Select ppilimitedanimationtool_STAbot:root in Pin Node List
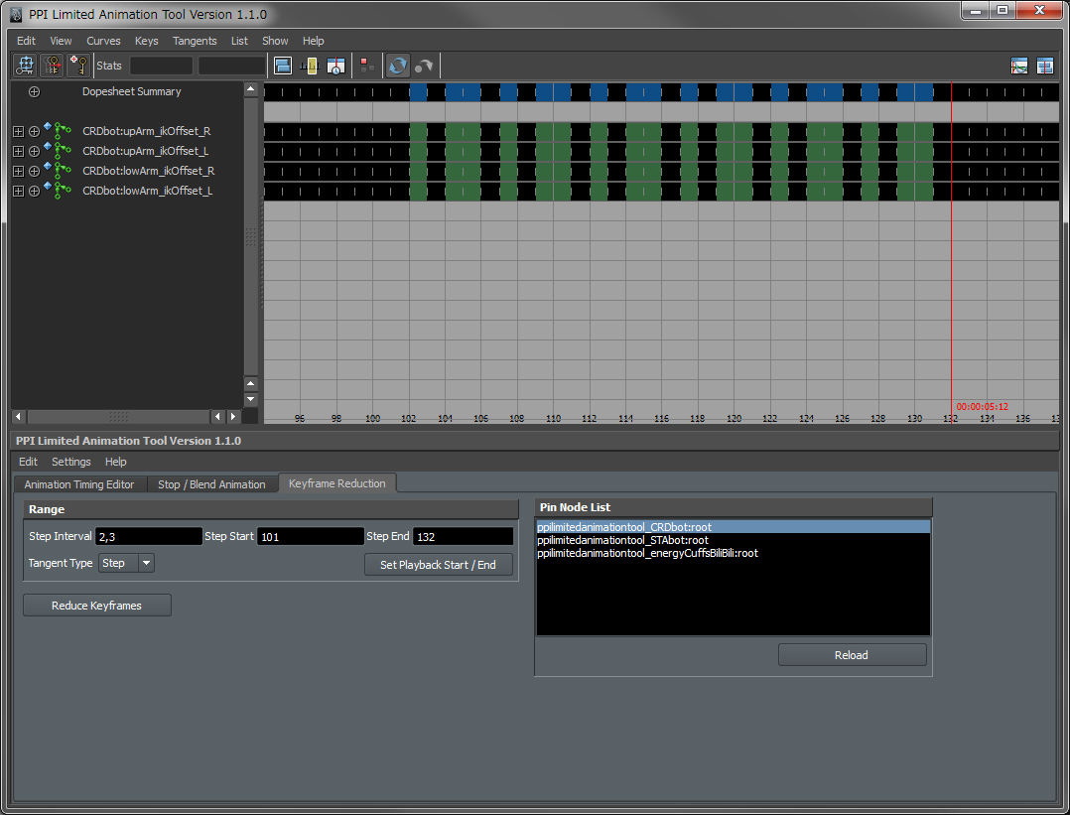The image size is (1070, 815). [x=623, y=540]
